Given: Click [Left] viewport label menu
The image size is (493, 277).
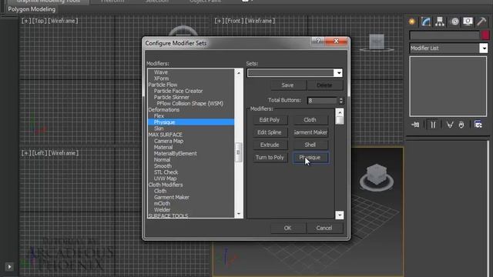Looking at the screenshot, I should pos(40,153).
